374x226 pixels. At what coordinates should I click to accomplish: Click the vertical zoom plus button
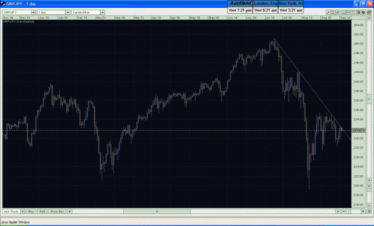tap(369, 186)
